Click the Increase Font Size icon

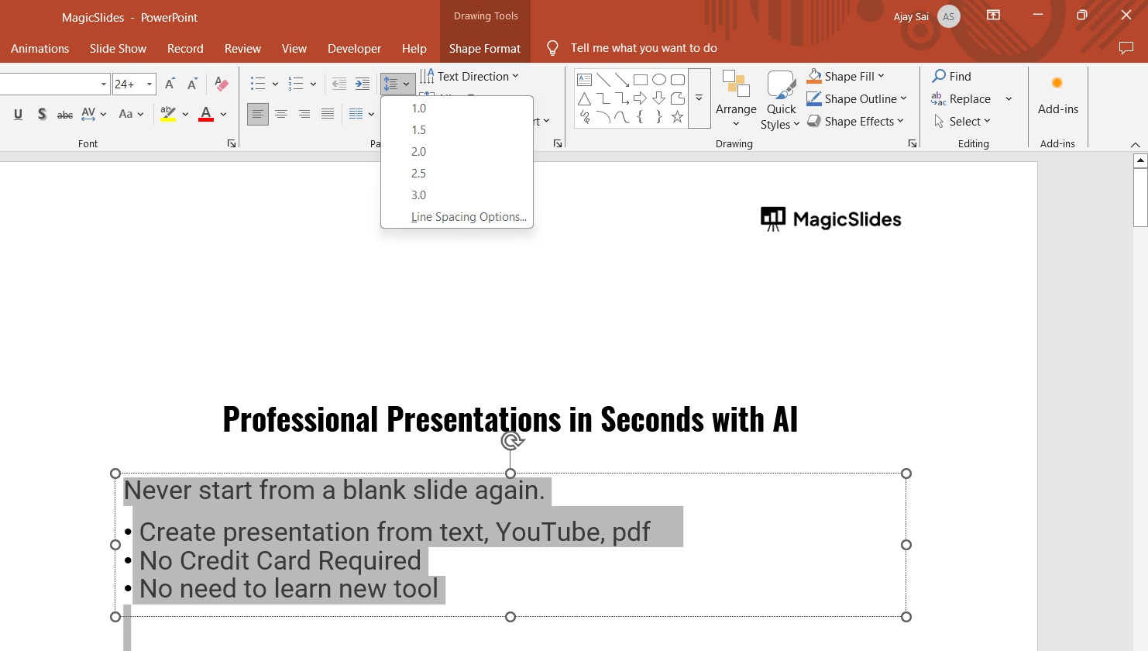coord(170,84)
